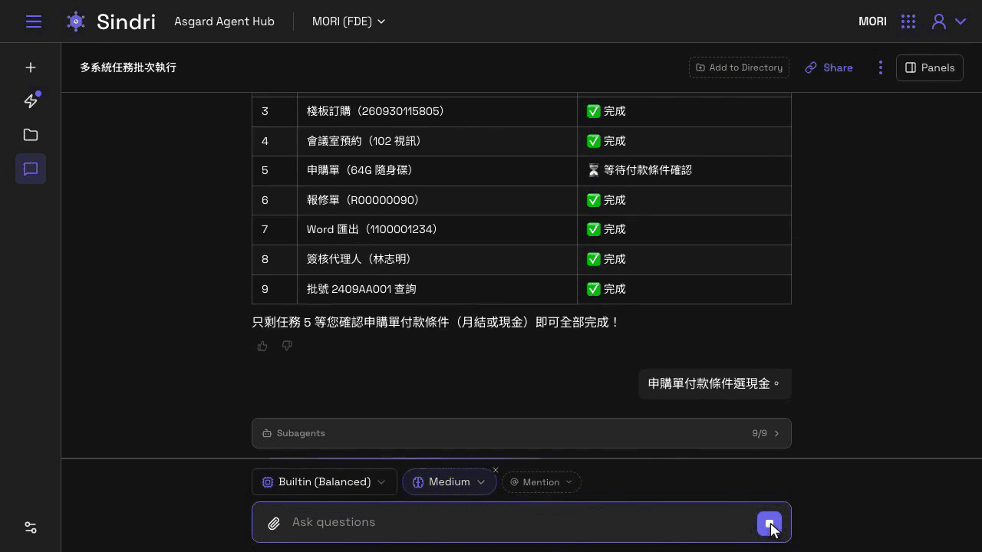Viewport: 982px width, 552px height.
Task: Open the three-dot more options menu
Action: (881, 67)
